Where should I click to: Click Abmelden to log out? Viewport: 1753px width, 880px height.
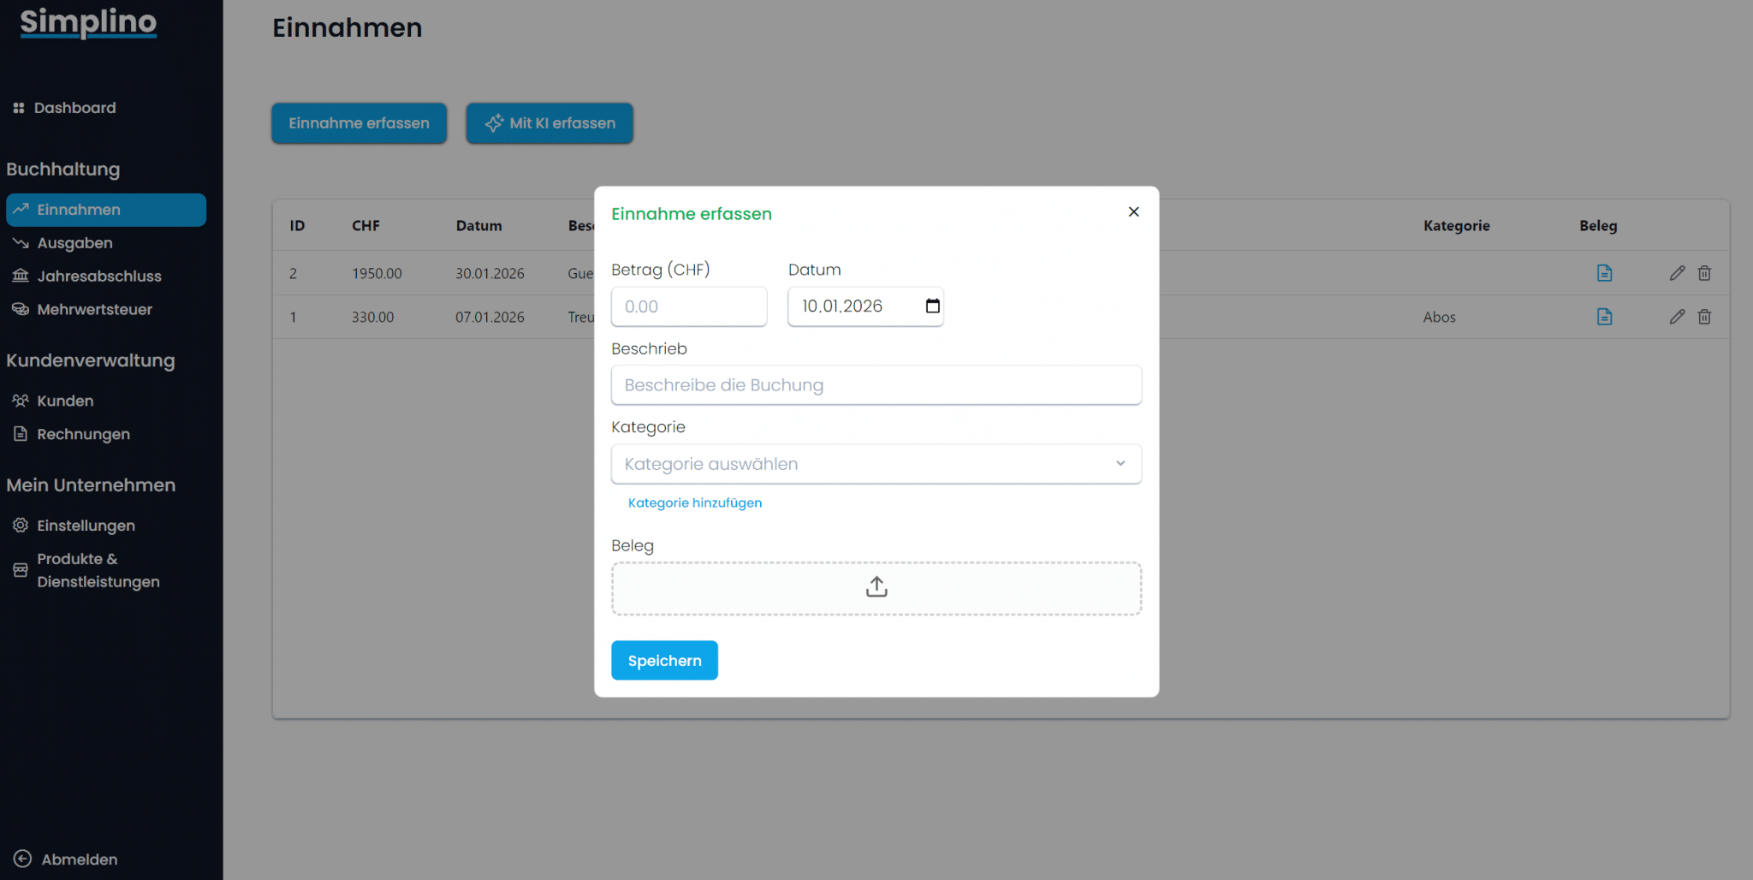point(79,859)
